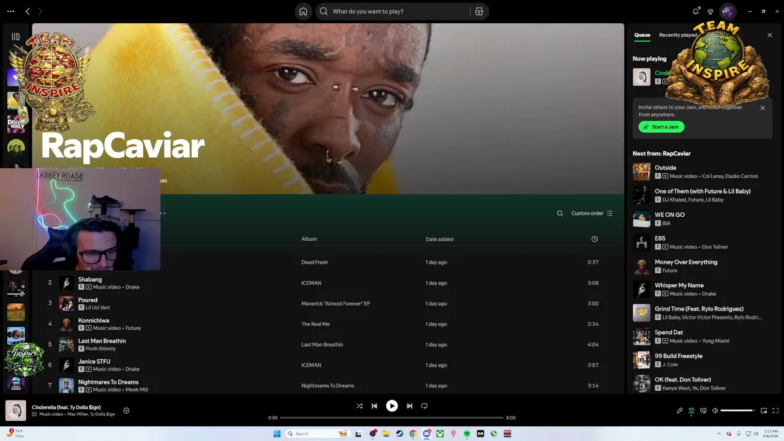Open Spotify from the Windows taskbar
784x441 pixels.
[467, 434]
